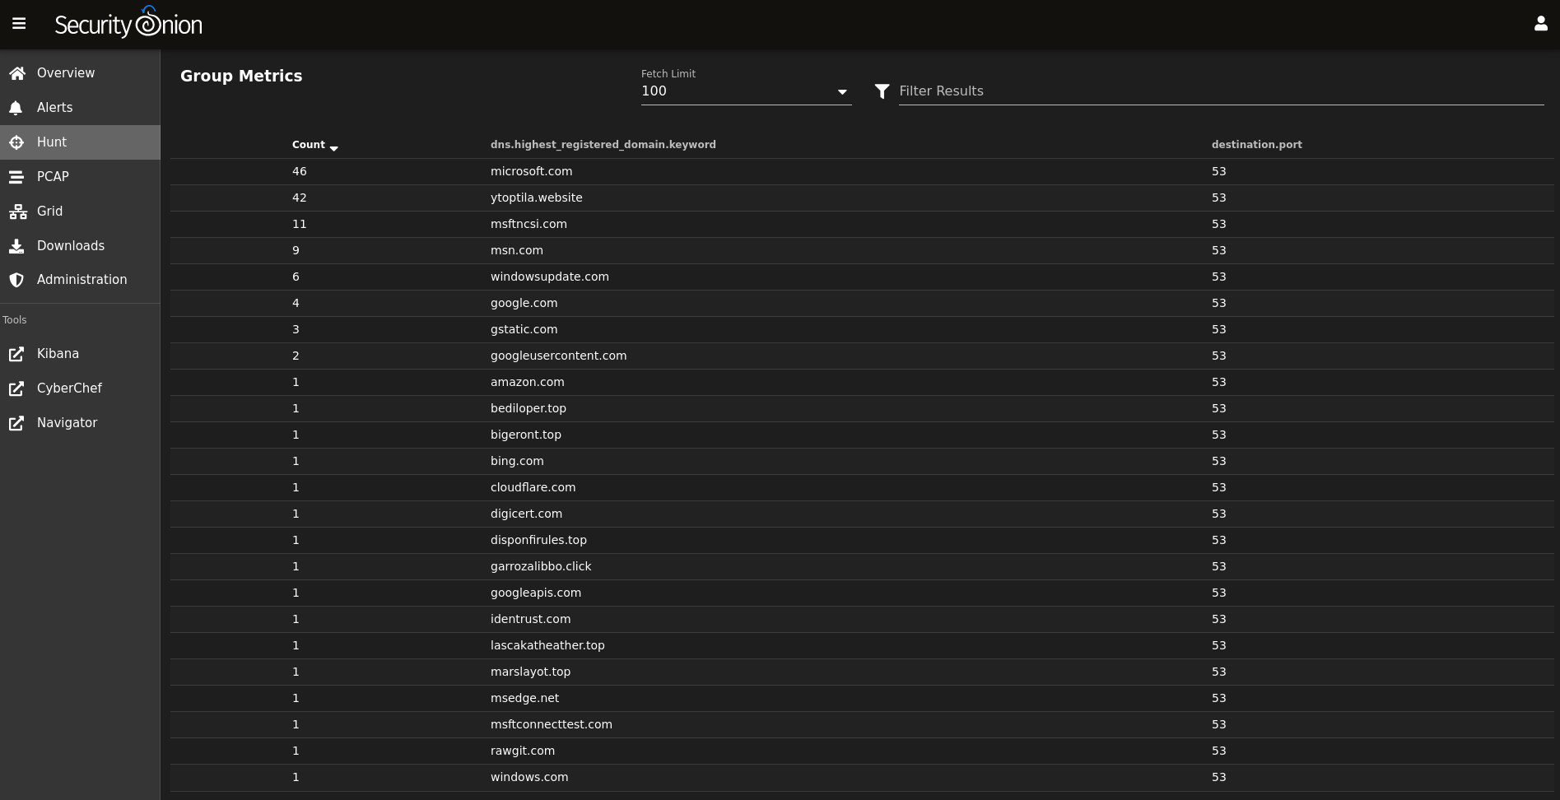Click the Administration shield icon
This screenshot has height=800, width=1560.
point(16,280)
